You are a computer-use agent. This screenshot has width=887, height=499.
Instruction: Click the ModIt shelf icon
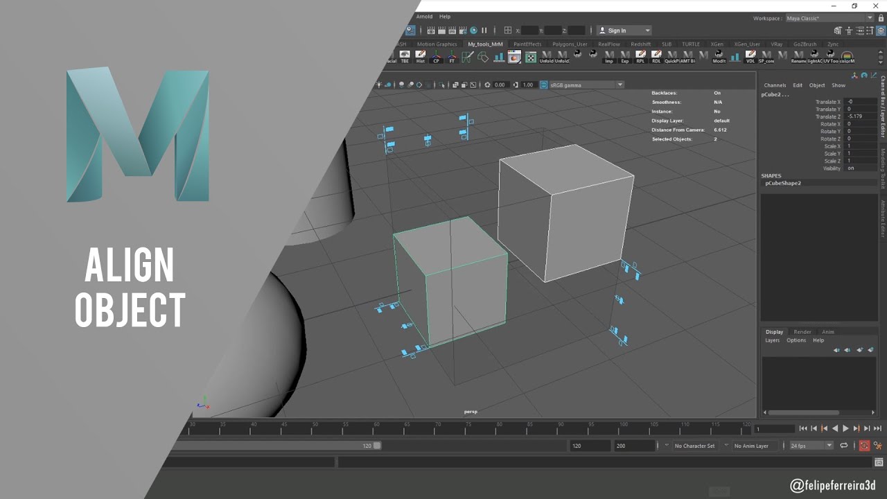[719, 56]
